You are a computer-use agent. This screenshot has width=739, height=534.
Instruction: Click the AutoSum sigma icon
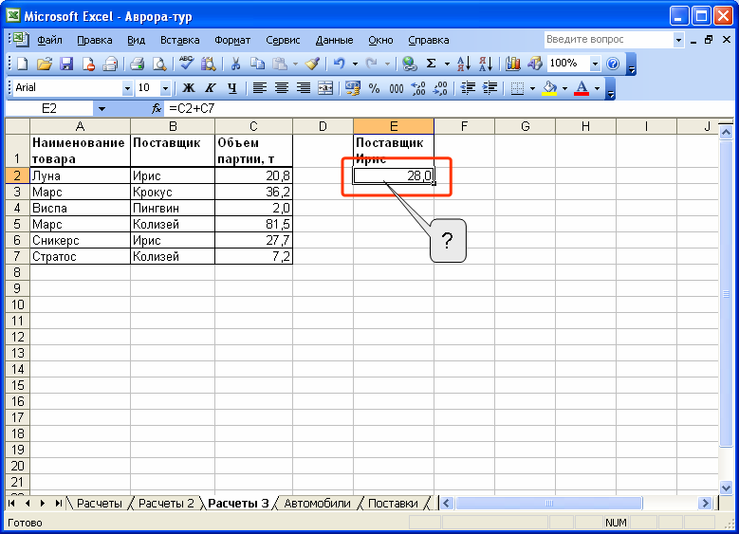tap(431, 64)
